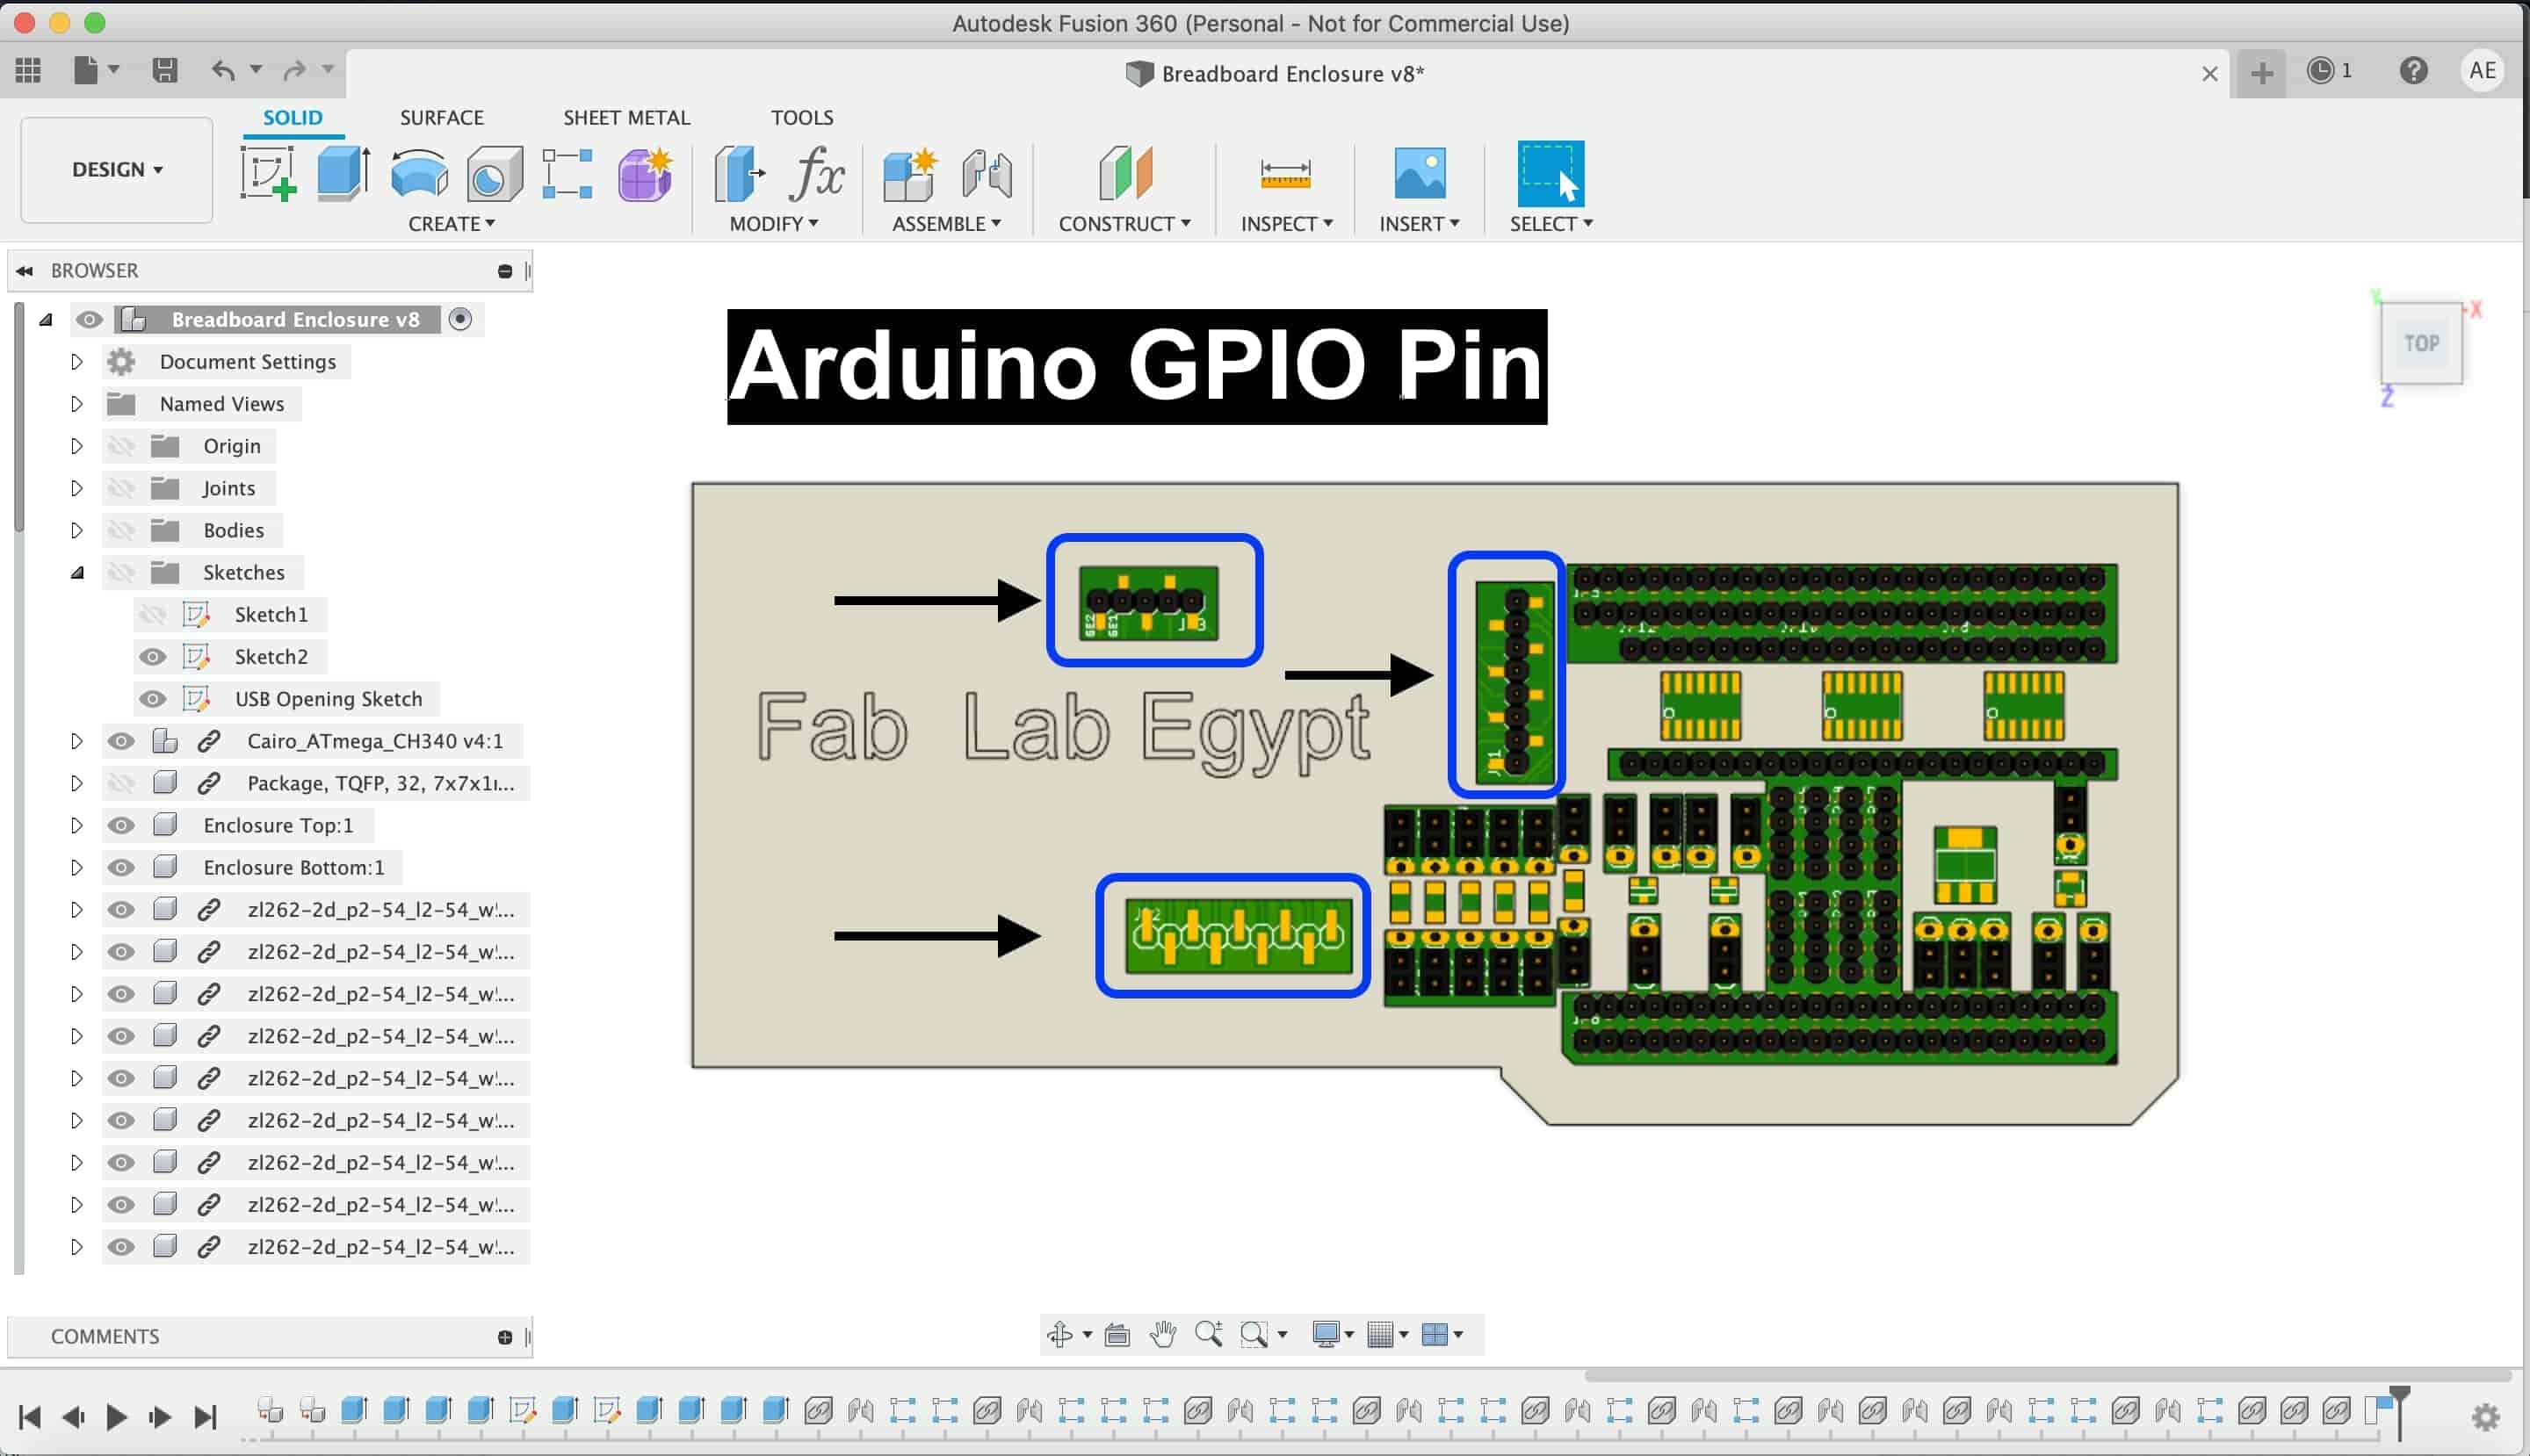The height and width of the screenshot is (1456, 2530).
Task: Click the Construct plane icon
Action: 1125,174
